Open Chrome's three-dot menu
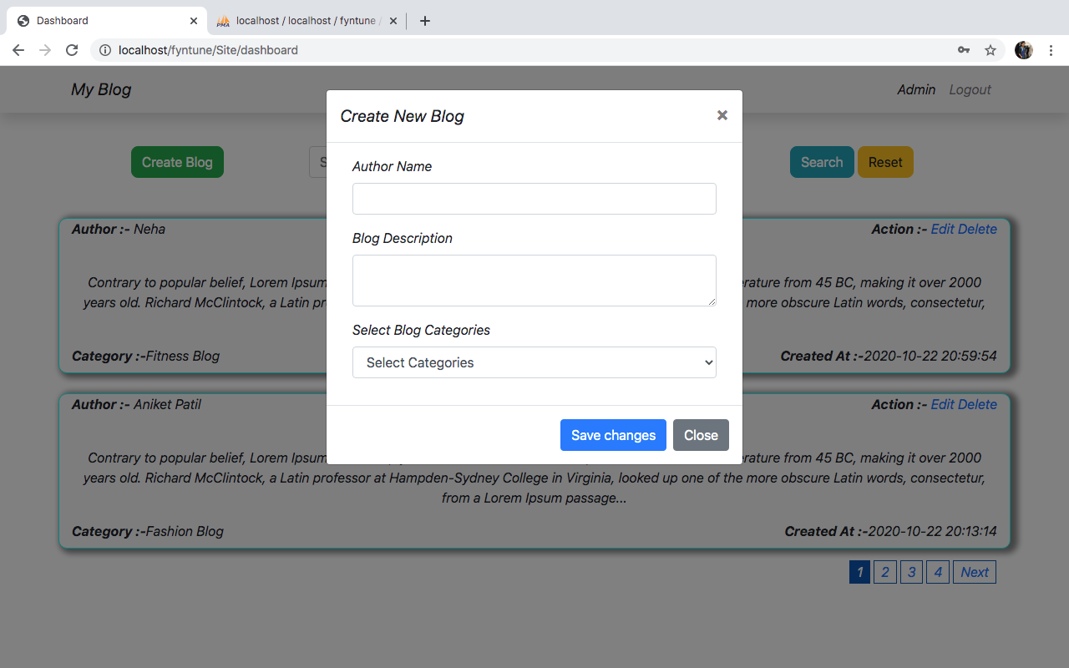1069x668 pixels. coord(1051,50)
